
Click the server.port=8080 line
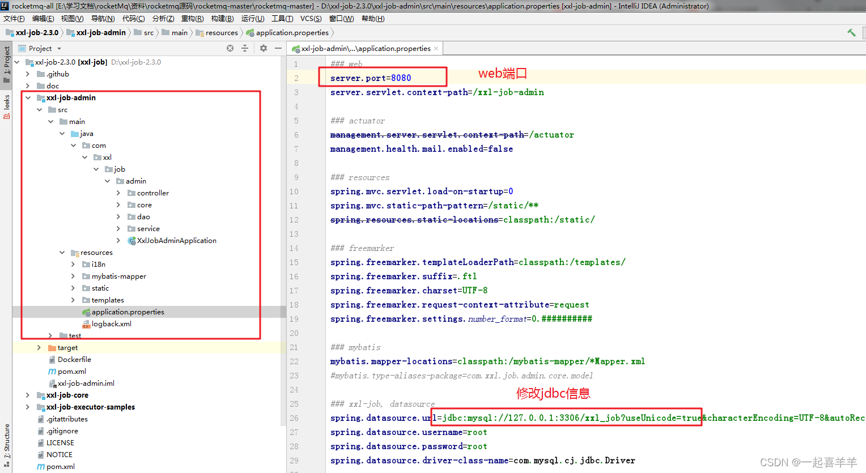point(371,78)
